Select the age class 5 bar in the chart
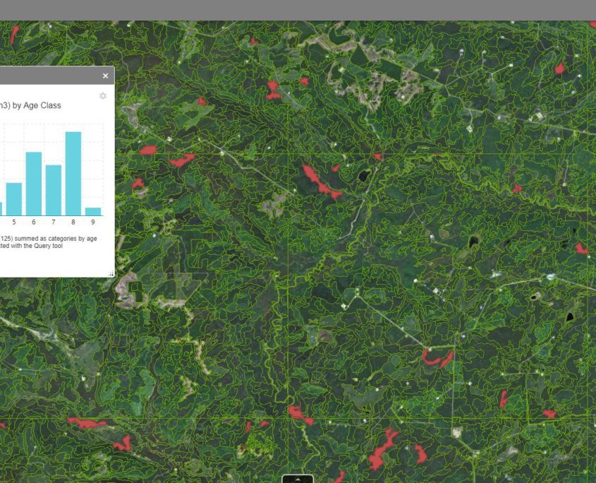The width and height of the screenshot is (596, 483). (13, 198)
